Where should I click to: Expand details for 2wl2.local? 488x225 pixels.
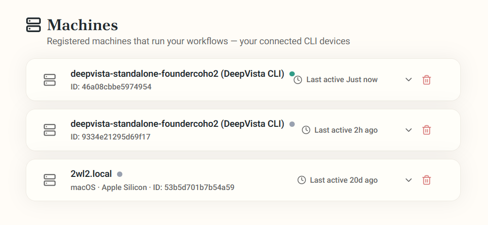[409, 180]
